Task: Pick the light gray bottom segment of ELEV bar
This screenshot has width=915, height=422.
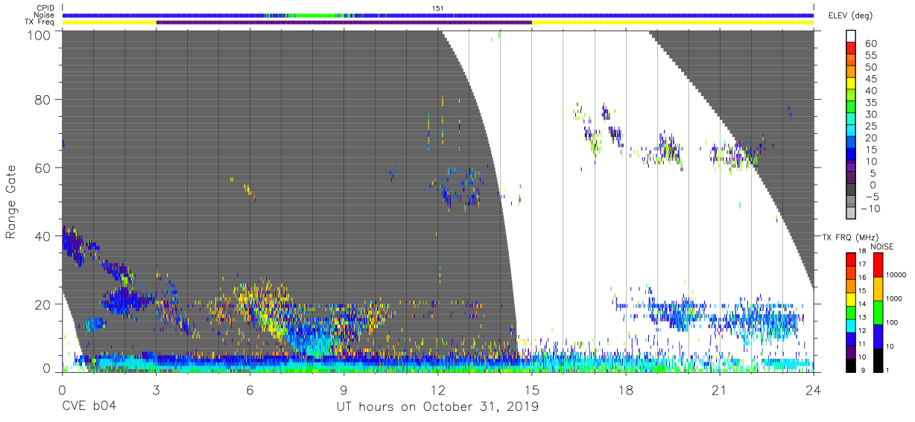Action: [x=852, y=213]
